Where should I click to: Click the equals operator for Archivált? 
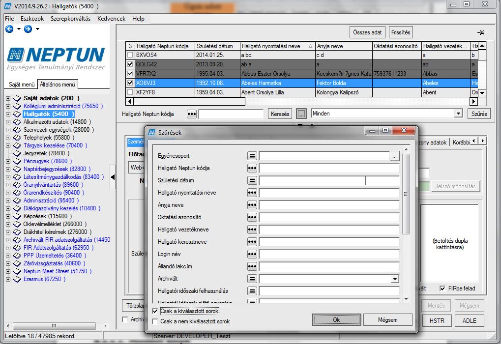point(252,279)
